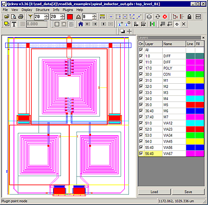Toggle layer 17:0 POLY checkbox
The width and height of the screenshot is (208, 205).
pyautogui.click(x=141, y=68)
